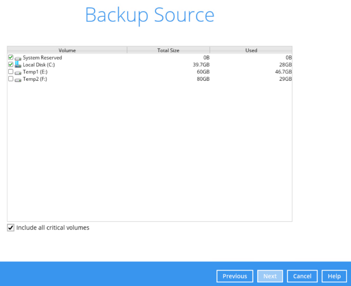Uncheck the System Reserved volume checkbox
The image size is (351, 286).
10,58
